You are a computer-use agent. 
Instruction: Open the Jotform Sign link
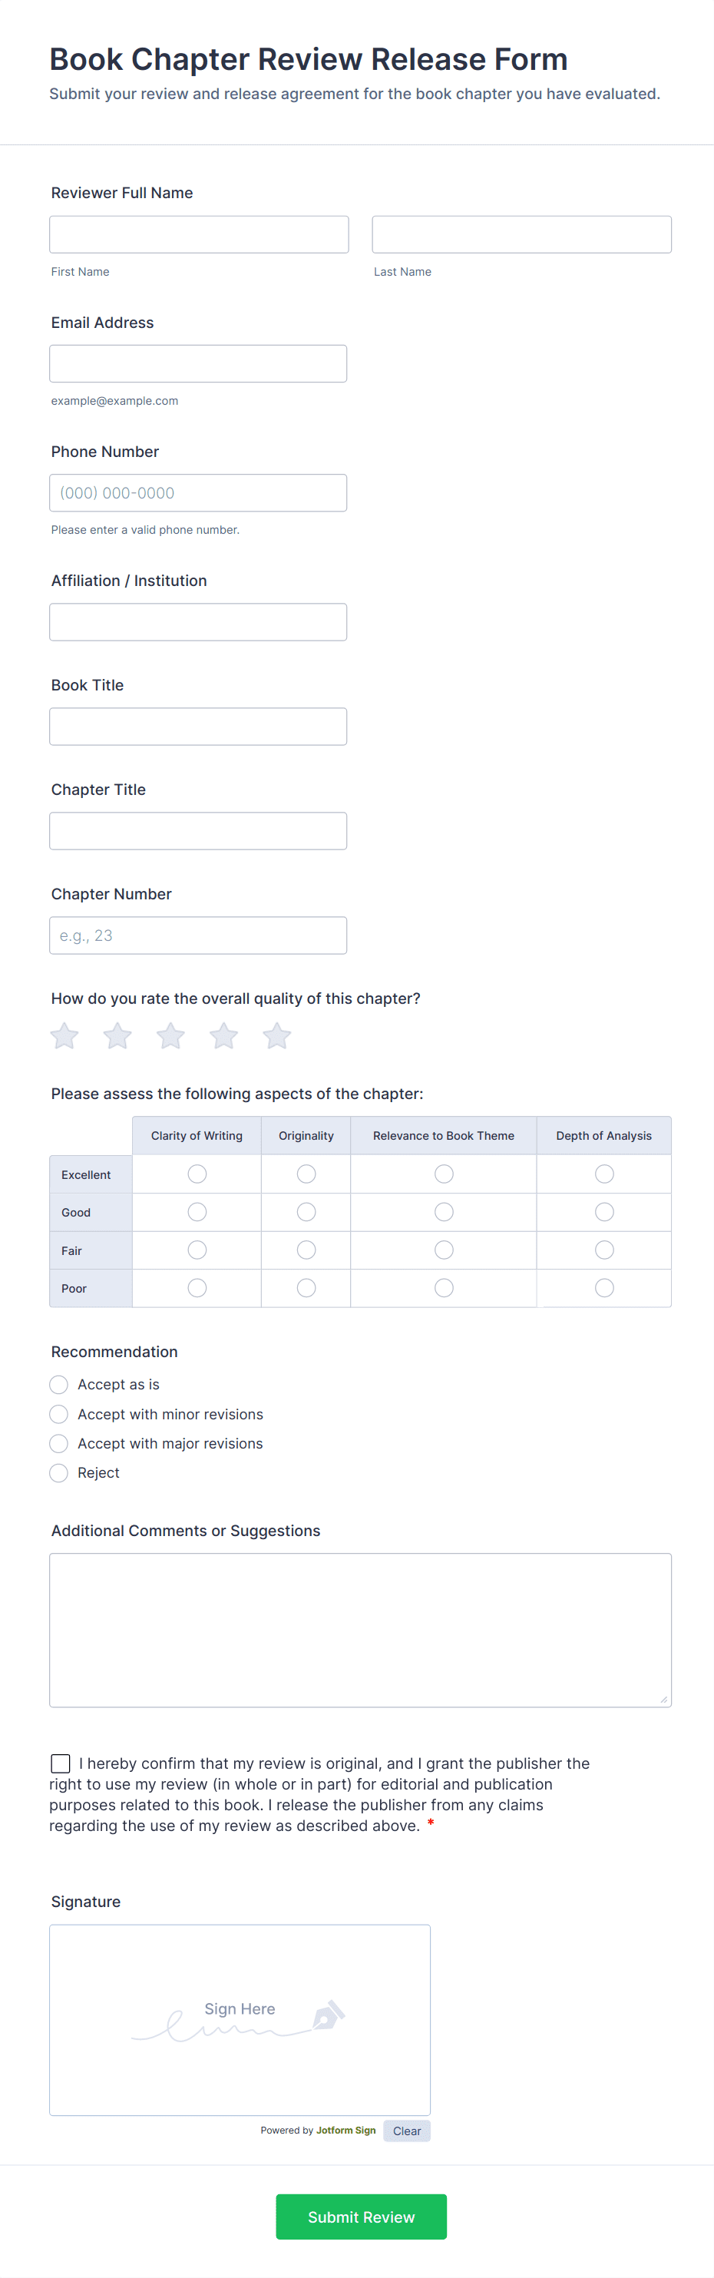[x=345, y=2131]
